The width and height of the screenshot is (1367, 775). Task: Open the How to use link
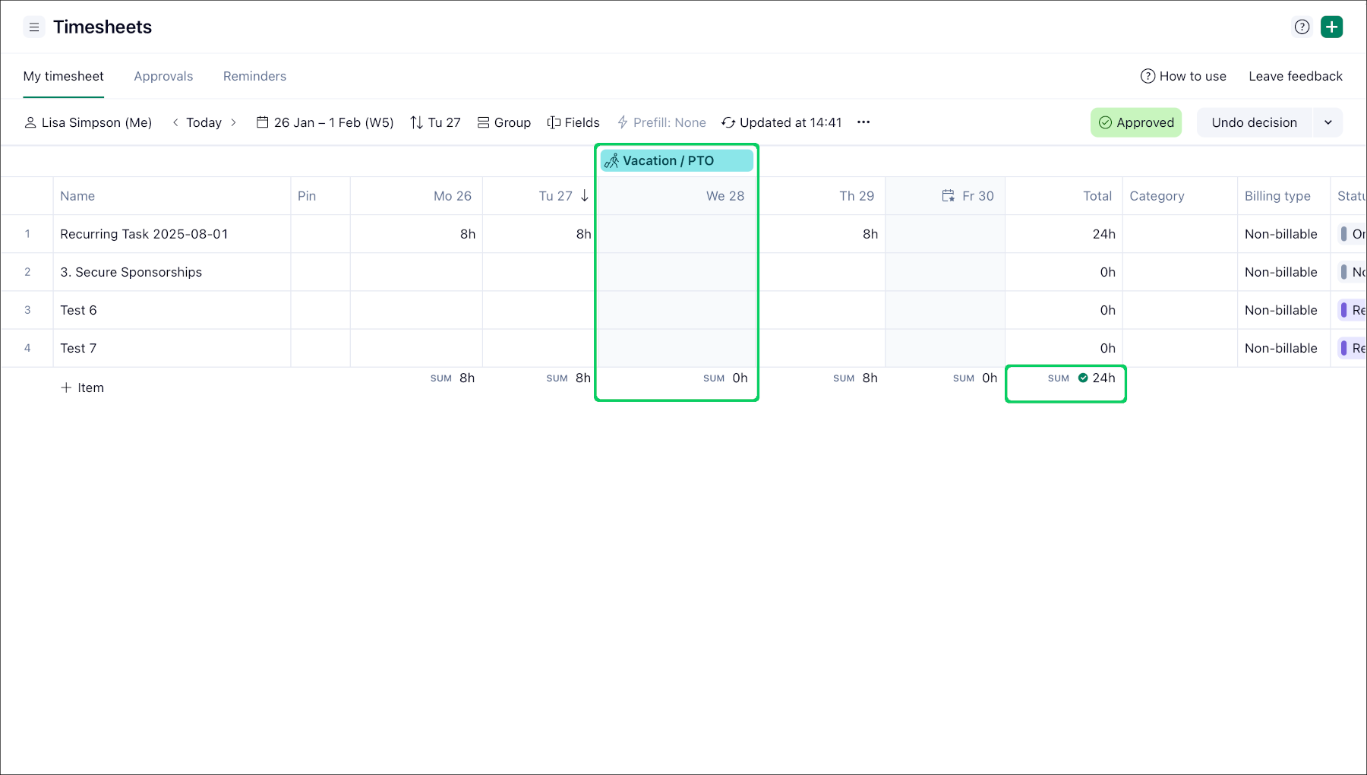tap(1183, 76)
